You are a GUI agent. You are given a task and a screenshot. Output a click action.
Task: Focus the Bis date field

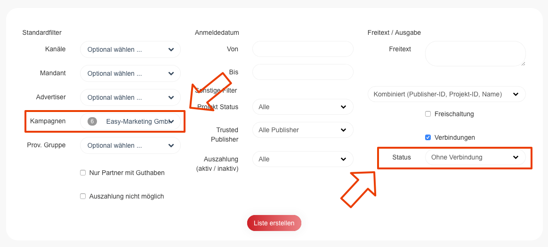(x=303, y=72)
